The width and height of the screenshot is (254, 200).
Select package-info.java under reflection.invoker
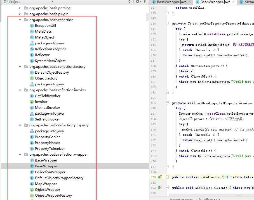pos(49,114)
